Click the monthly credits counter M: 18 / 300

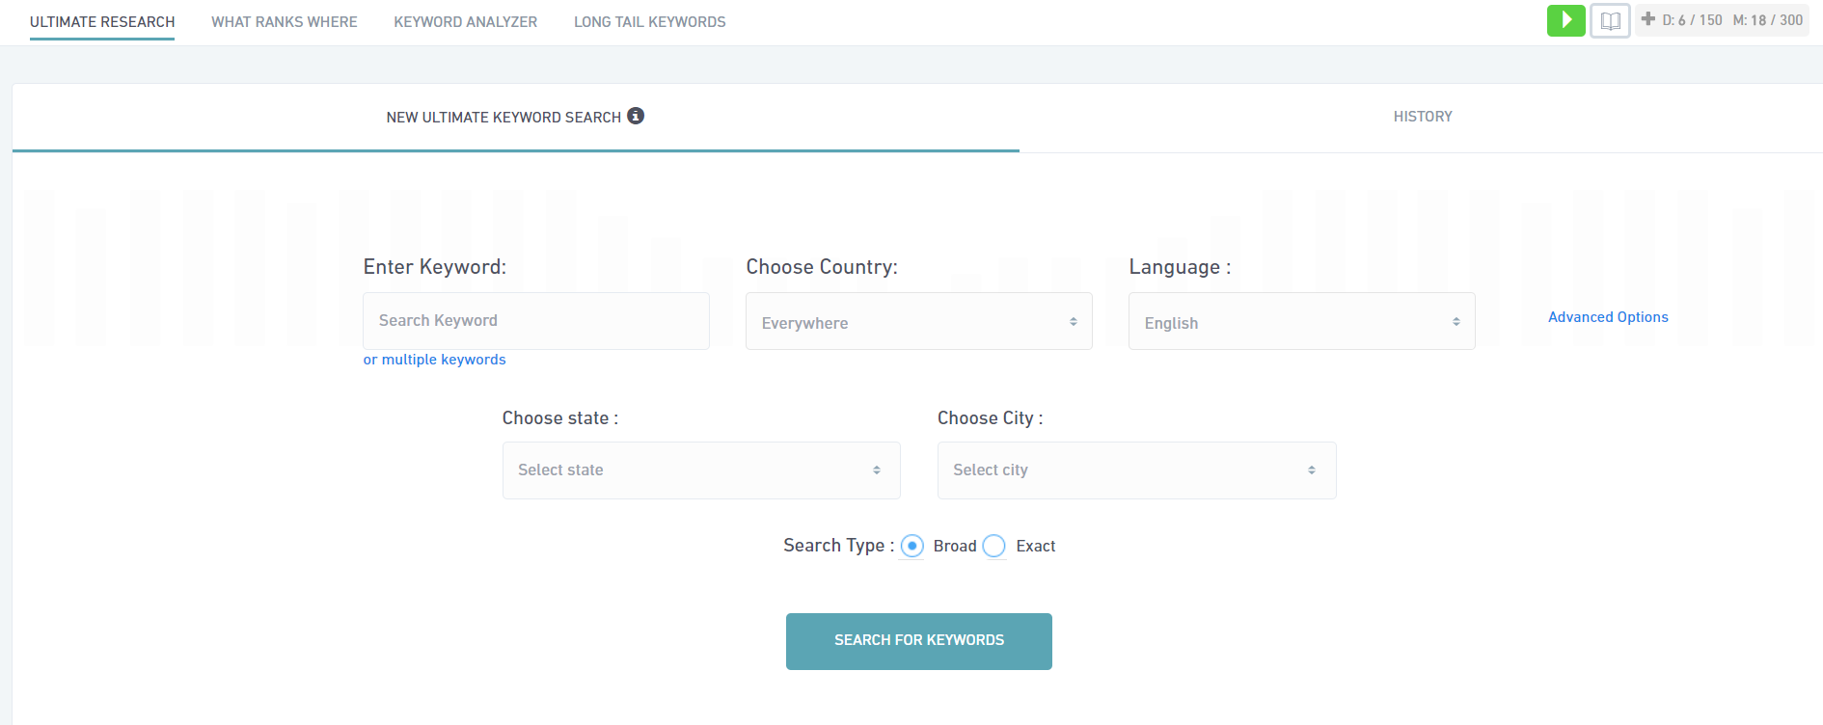(x=1767, y=20)
